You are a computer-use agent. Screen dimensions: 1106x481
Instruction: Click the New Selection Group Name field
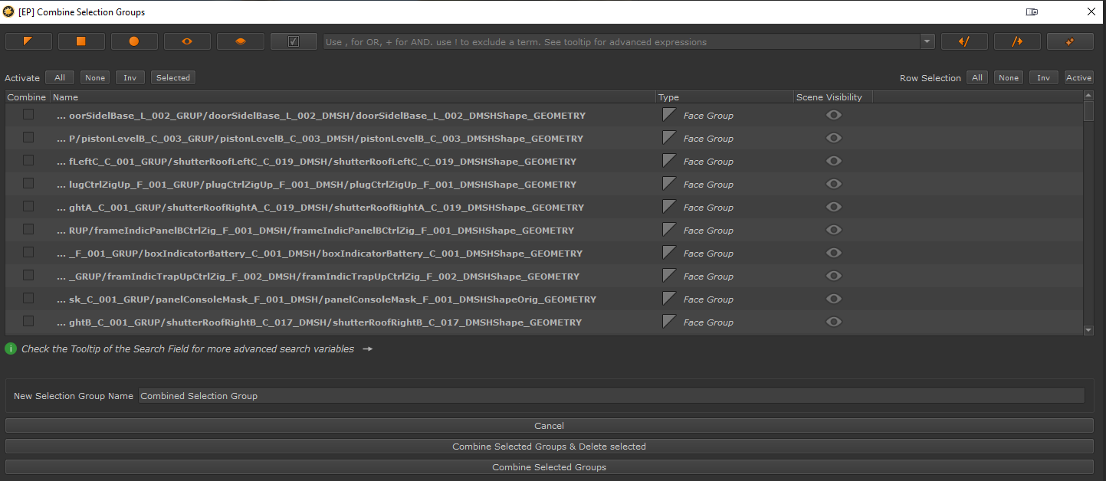click(x=611, y=396)
